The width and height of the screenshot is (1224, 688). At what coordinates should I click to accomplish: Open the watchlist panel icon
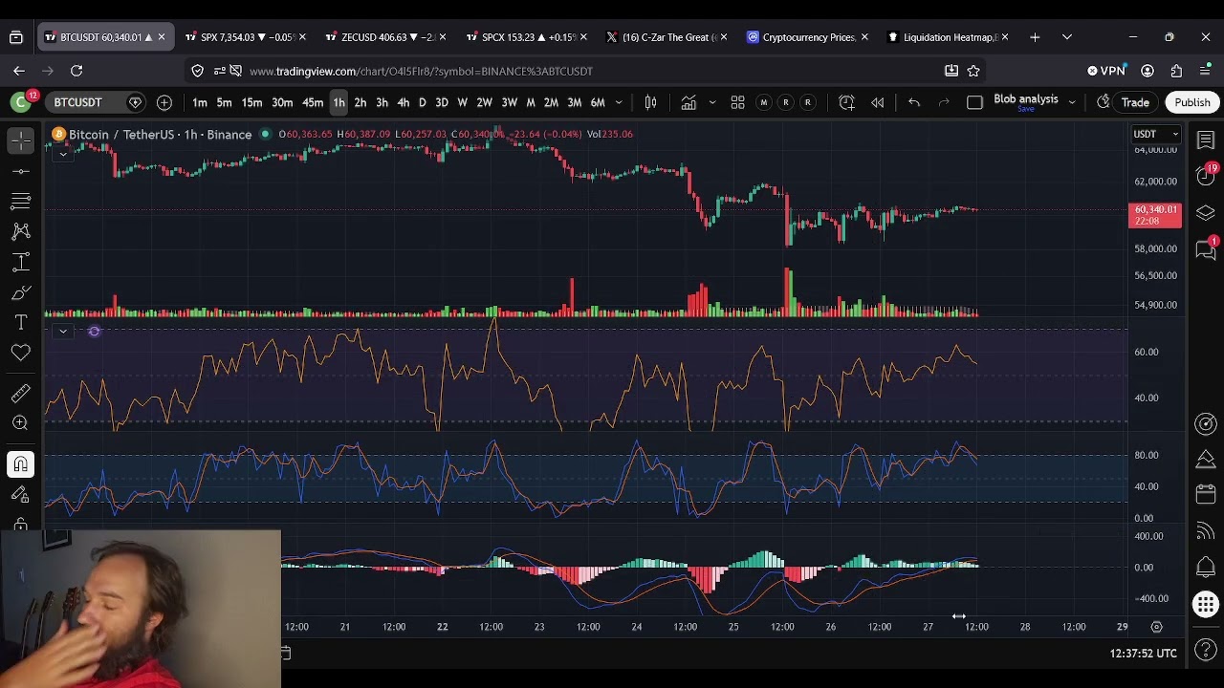coord(1206,140)
